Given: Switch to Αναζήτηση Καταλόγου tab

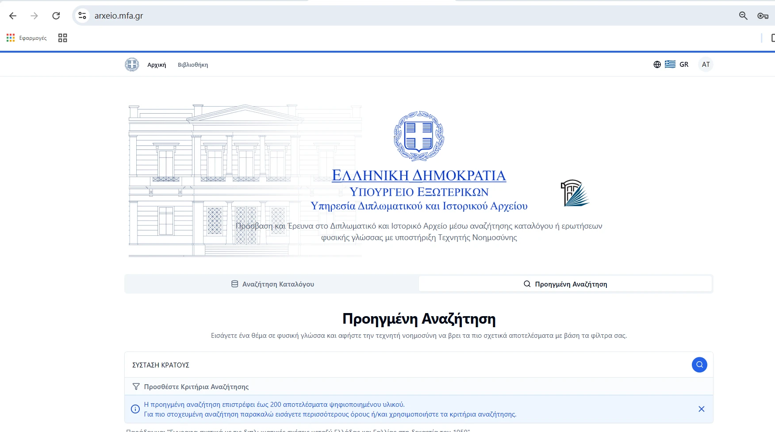Looking at the screenshot, I should 272,284.
